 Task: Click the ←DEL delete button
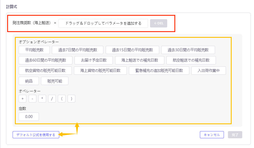point(159,23)
